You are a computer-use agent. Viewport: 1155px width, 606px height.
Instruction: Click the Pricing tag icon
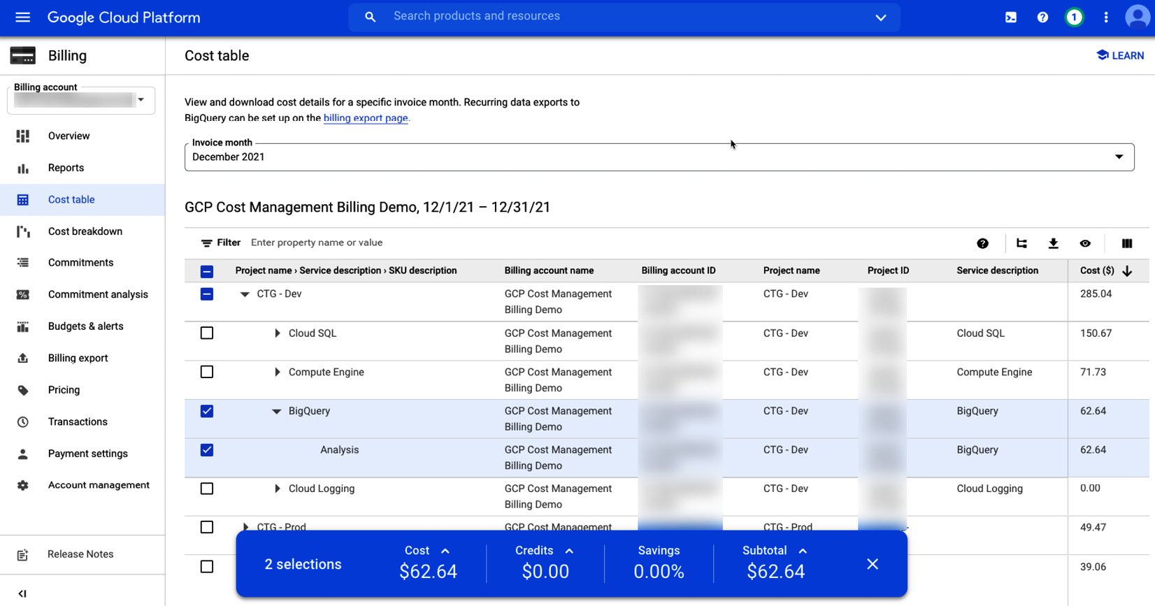click(23, 390)
